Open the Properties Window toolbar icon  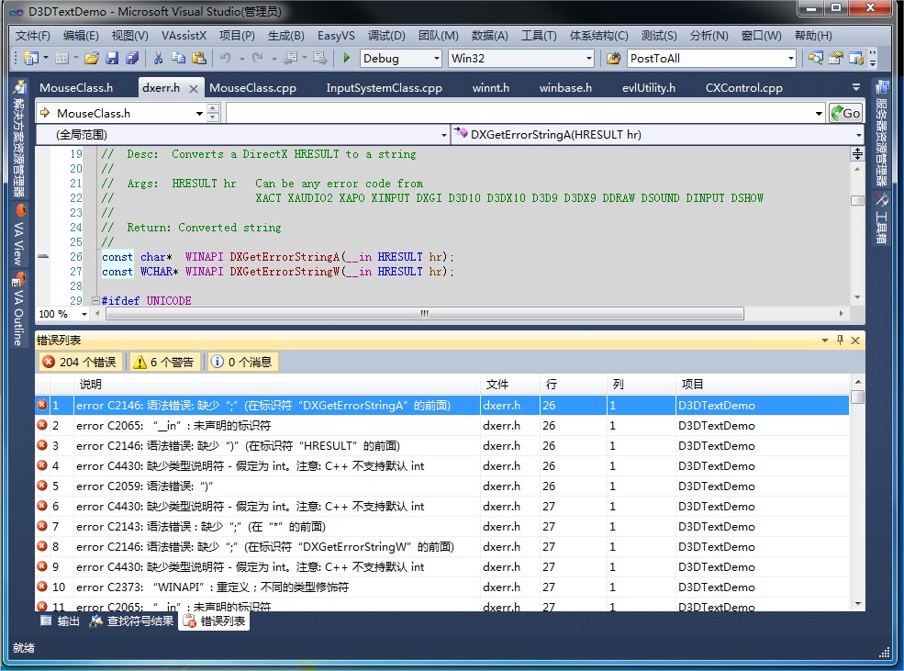[836, 58]
